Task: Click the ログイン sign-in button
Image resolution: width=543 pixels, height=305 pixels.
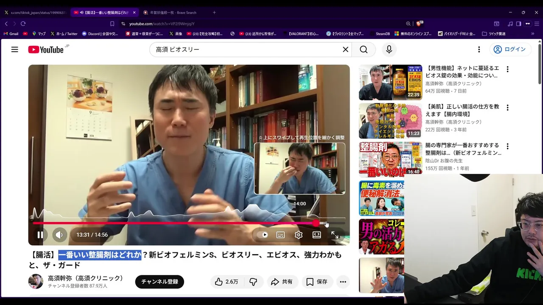Action: click(x=509, y=50)
